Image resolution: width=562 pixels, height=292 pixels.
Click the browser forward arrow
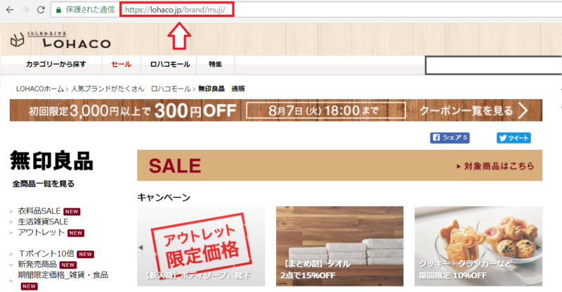(x=25, y=10)
